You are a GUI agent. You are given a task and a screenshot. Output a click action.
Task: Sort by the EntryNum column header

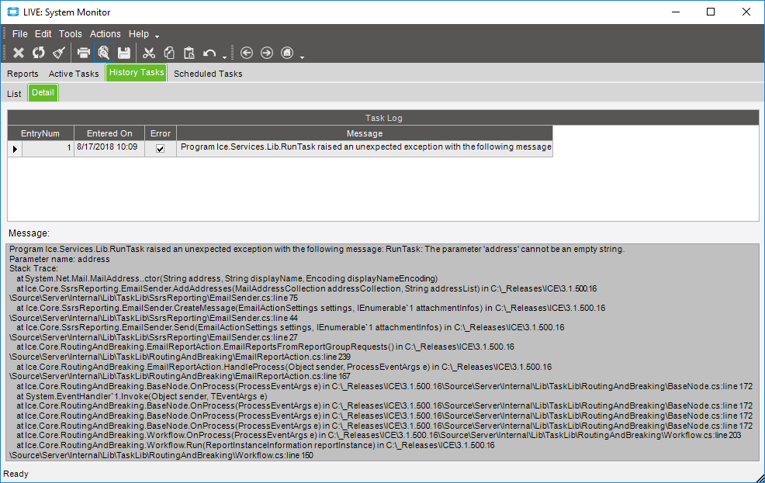40,133
